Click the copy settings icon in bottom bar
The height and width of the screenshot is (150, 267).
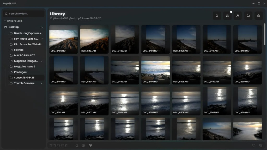[x=76, y=145]
